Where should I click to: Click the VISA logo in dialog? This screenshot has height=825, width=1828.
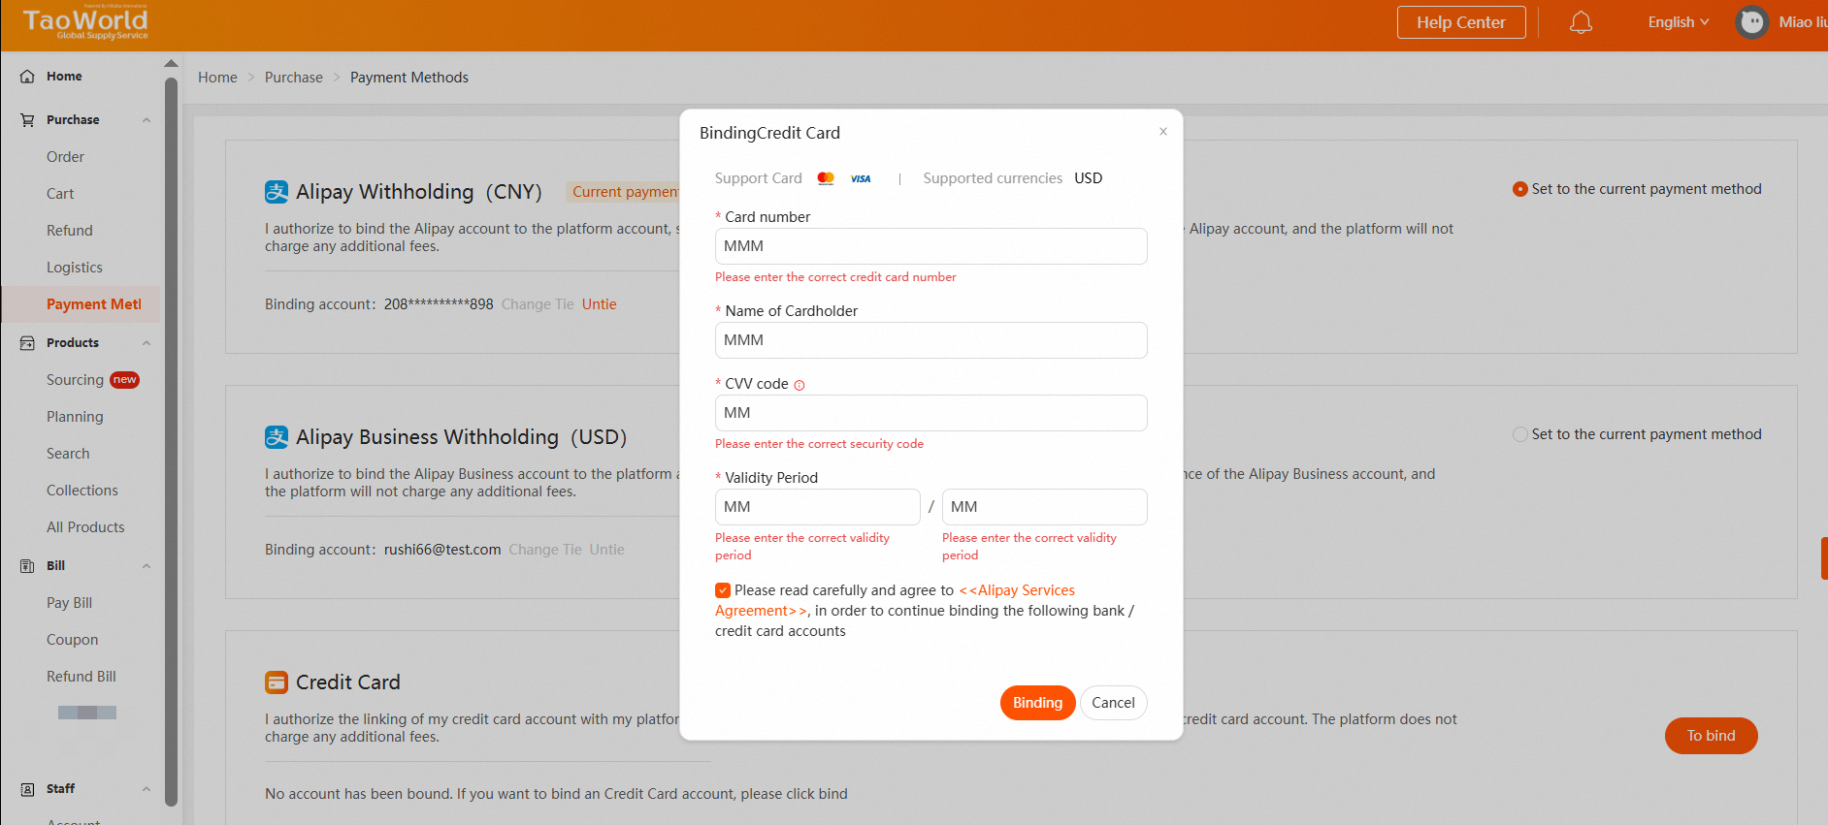tap(861, 178)
